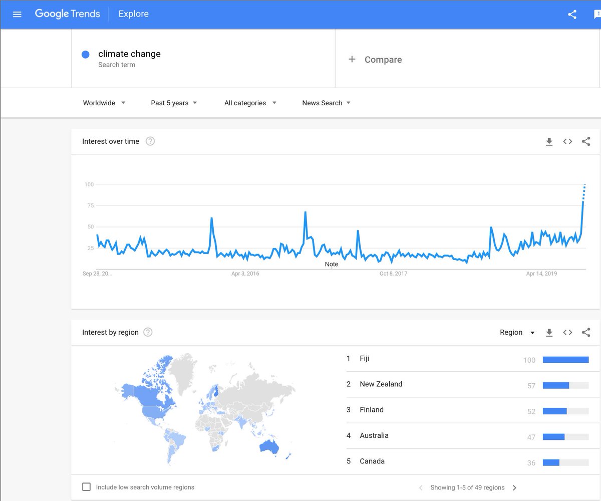Screen dimensions: 601x501
Task: Click the plus icon beside Compare
Action: 352,59
